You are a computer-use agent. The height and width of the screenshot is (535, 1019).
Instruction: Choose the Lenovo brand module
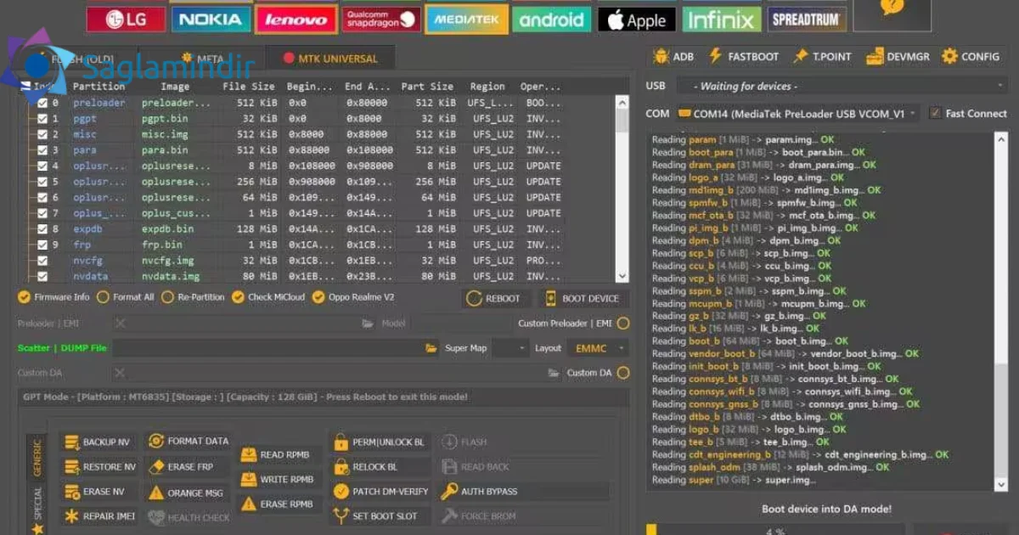click(x=296, y=19)
